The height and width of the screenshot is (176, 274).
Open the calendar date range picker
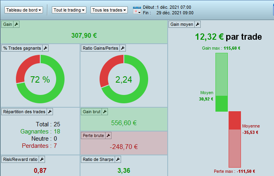[x=137, y=10]
